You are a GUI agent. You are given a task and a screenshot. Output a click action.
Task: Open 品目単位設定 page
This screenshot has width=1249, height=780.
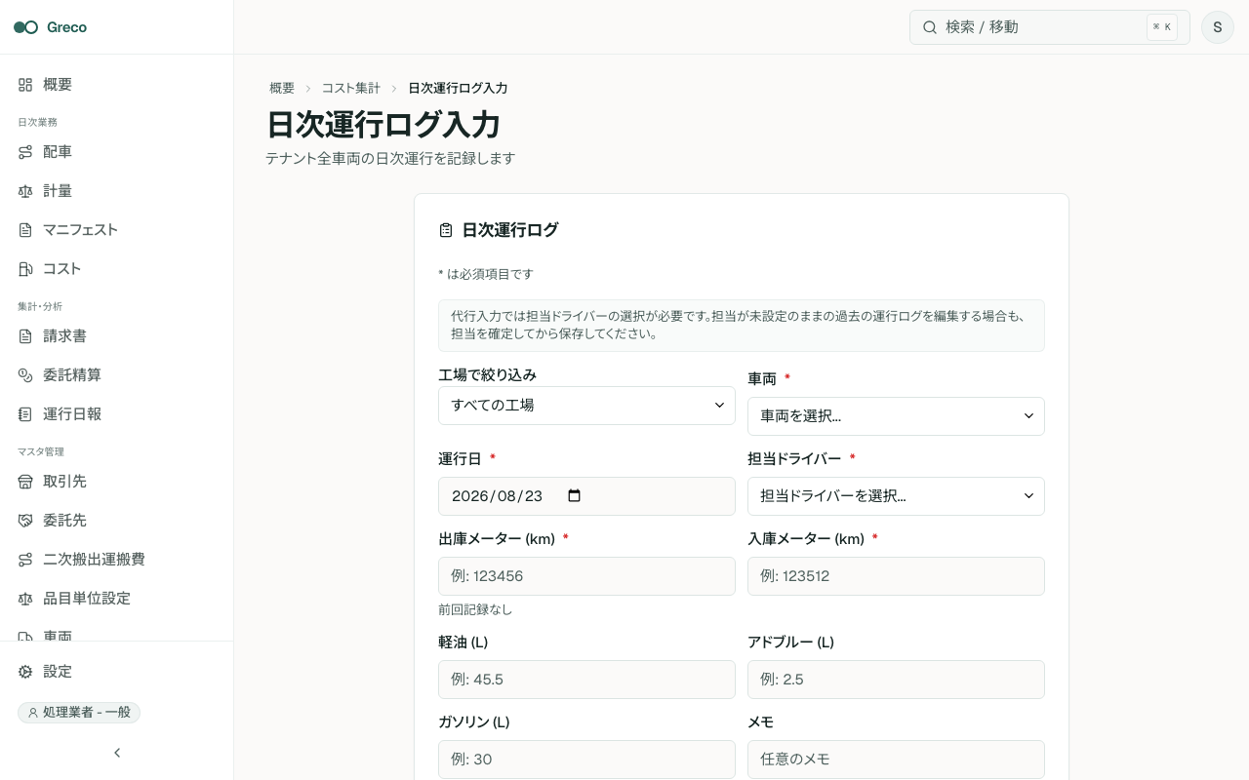116,599
